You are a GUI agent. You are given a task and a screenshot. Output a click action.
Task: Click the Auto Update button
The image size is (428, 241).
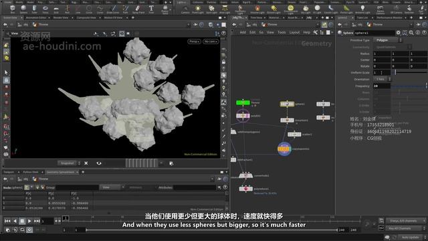point(410,237)
